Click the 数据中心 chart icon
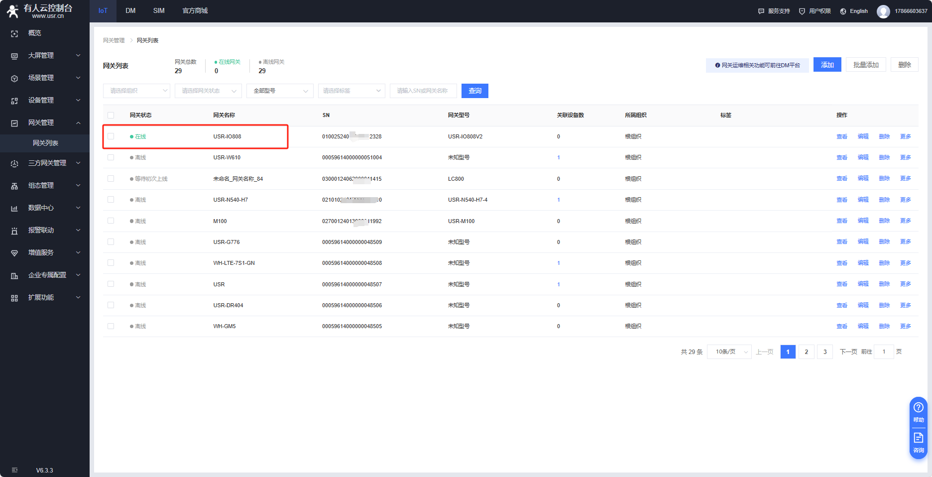Viewport: 932px width, 477px height. click(x=14, y=208)
